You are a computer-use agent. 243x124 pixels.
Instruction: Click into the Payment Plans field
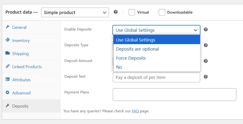(x=174, y=94)
